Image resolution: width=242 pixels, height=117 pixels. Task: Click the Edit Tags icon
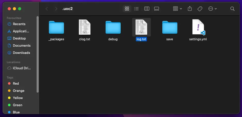pyautogui.click(x=200, y=9)
